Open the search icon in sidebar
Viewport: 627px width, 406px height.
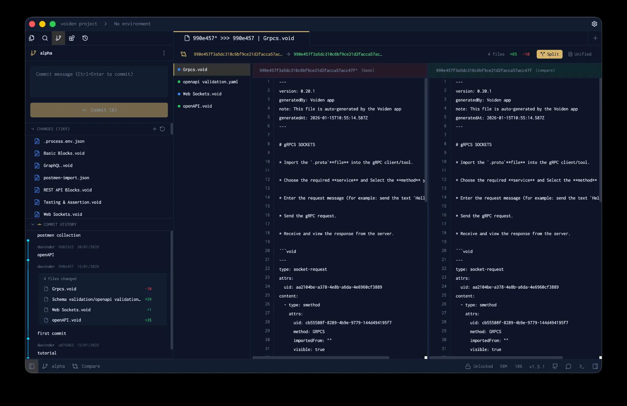point(45,38)
